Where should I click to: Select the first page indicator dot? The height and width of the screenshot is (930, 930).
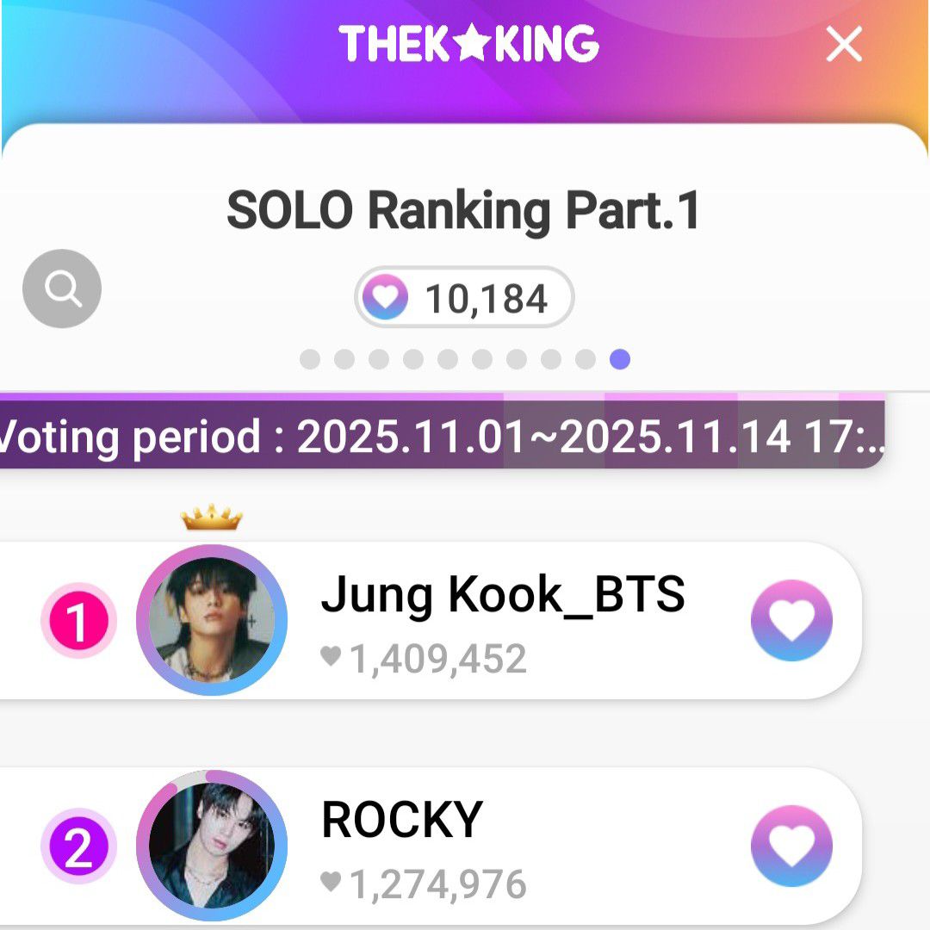click(x=310, y=359)
